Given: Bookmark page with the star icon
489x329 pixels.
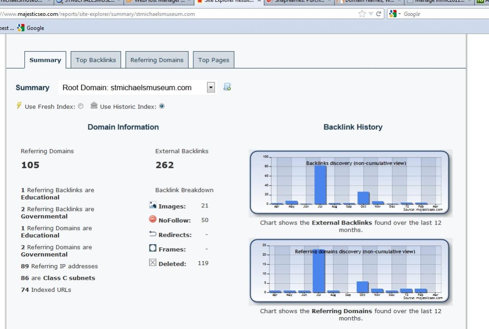Looking at the screenshot, I should (x=362, y=14).
